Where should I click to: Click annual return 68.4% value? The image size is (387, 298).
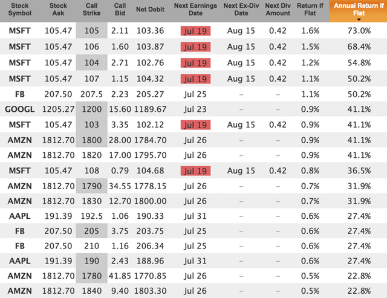[359, 47]
